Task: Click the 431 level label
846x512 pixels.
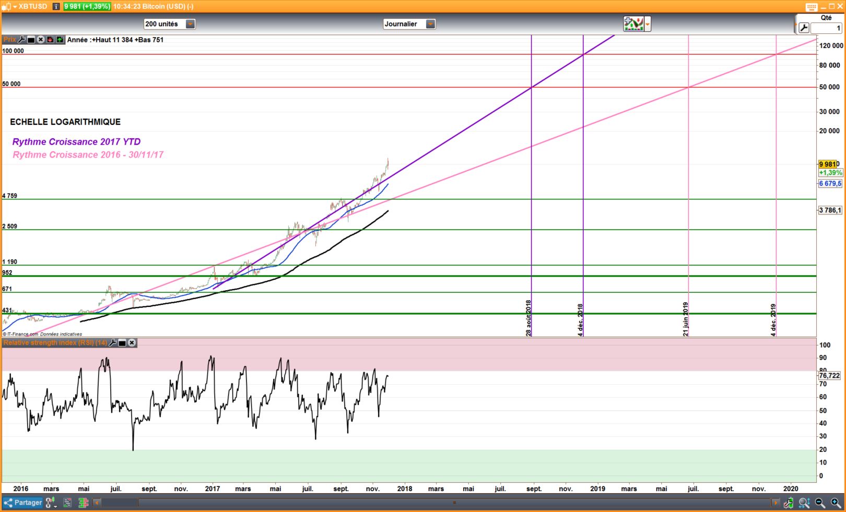Action: point(7,310)
